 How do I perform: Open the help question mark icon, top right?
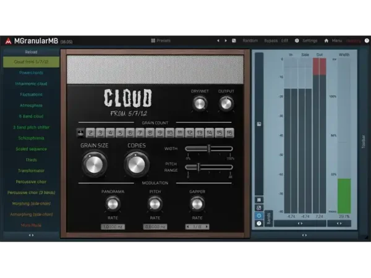[367, 41]
